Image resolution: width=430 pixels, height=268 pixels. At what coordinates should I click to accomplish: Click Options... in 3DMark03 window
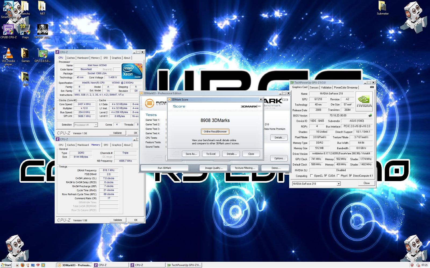click(279, 158)
